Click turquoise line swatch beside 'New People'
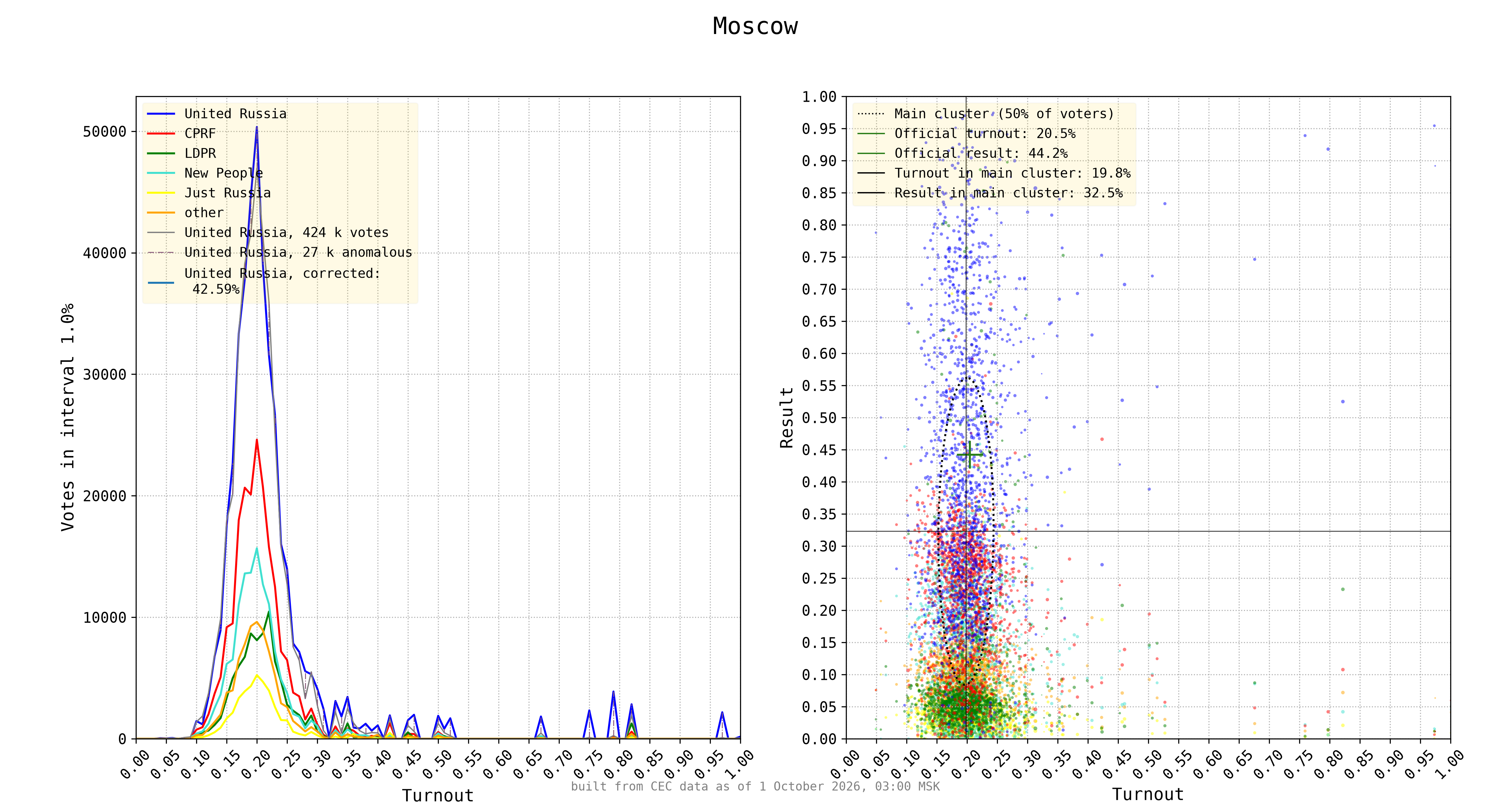This screenshot has width=1511, height=803. 161,173
